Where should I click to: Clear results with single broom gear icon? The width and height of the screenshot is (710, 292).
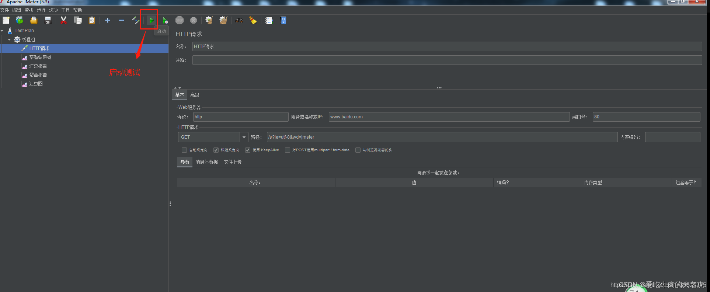pos(209,20)
